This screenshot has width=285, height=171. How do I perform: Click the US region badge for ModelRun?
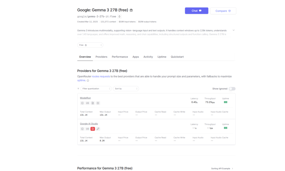point(87,103)
